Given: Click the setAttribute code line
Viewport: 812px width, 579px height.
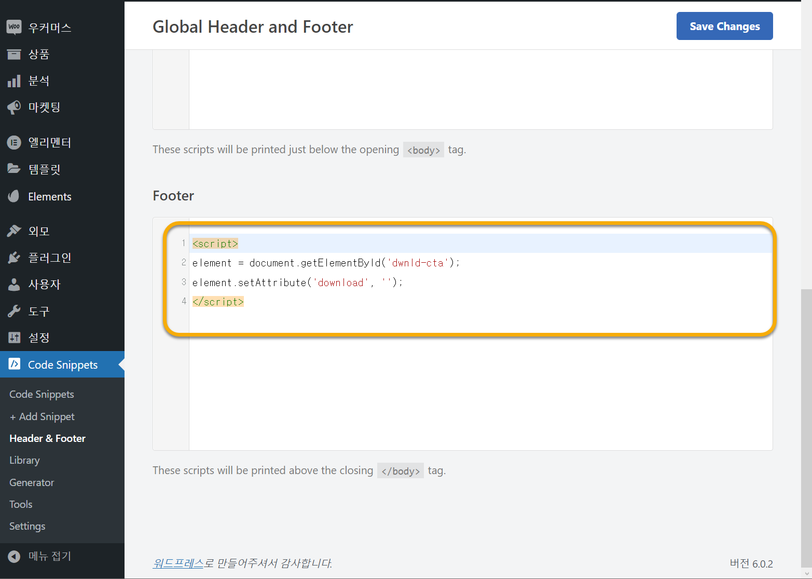Looking at the screenshot, I should [297, 282].
